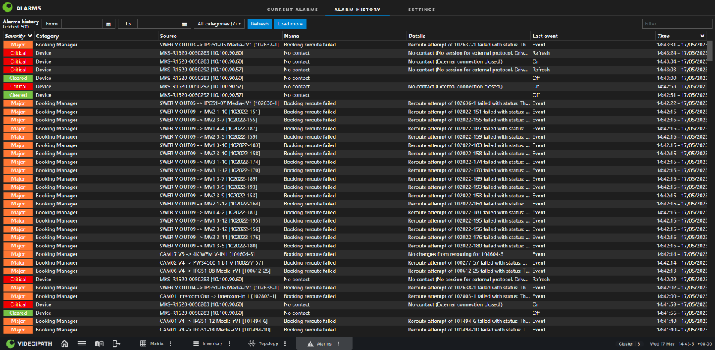Select Cleared severity badge at 14:41:56

click(x=18, y=313)
